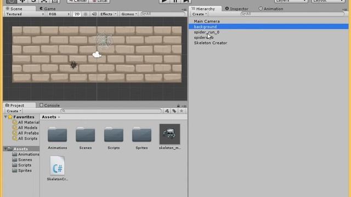Open the Textured draw mode dropdown
351x197 pixels.
point(25,14)
